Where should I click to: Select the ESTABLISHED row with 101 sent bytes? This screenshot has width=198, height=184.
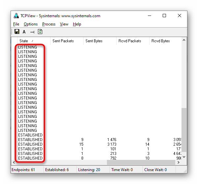click(x=96, y=149)
